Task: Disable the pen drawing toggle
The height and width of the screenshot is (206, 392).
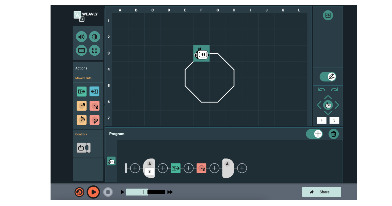Action: pos(328,76)
